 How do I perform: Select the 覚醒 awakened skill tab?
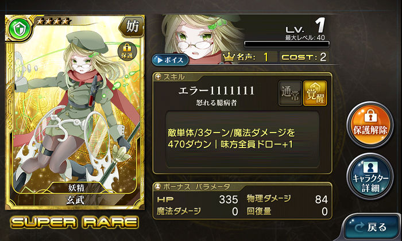point(315,93)
